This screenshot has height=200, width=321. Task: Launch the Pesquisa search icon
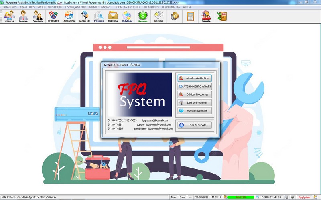point(99,16)
